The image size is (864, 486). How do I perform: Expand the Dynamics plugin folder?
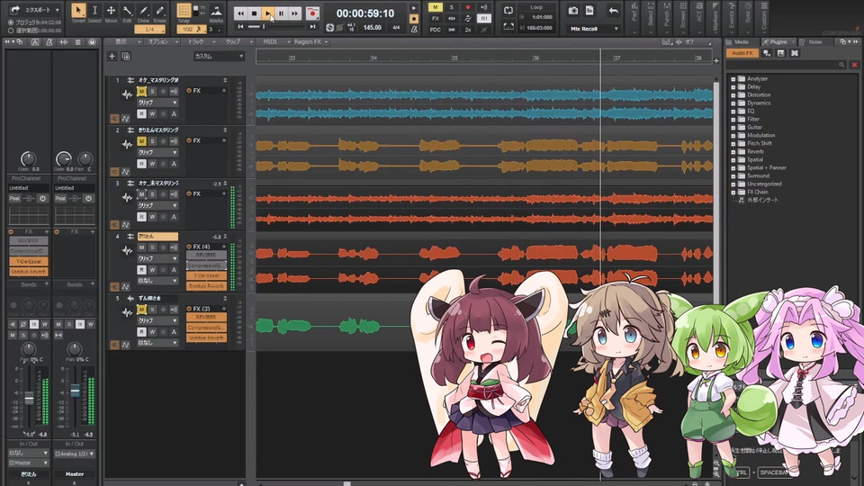point(733,103)
